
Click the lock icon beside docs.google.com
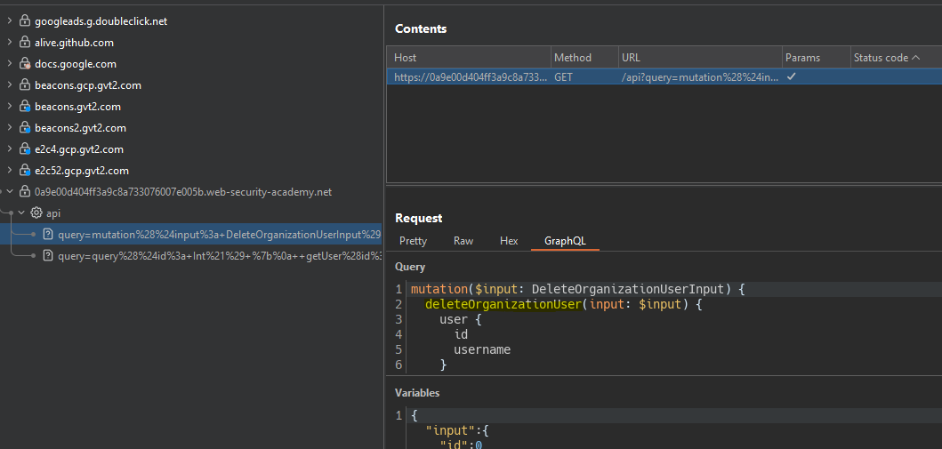click(25, 64)
